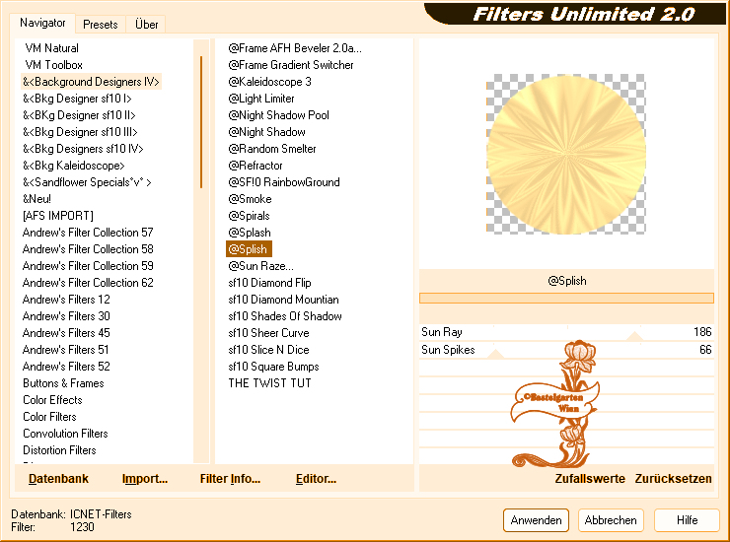The height and width of the screenshot is (542, 730).
Task: Adjust the Sun Ray slider handle
Action: (x=634, y=336)
